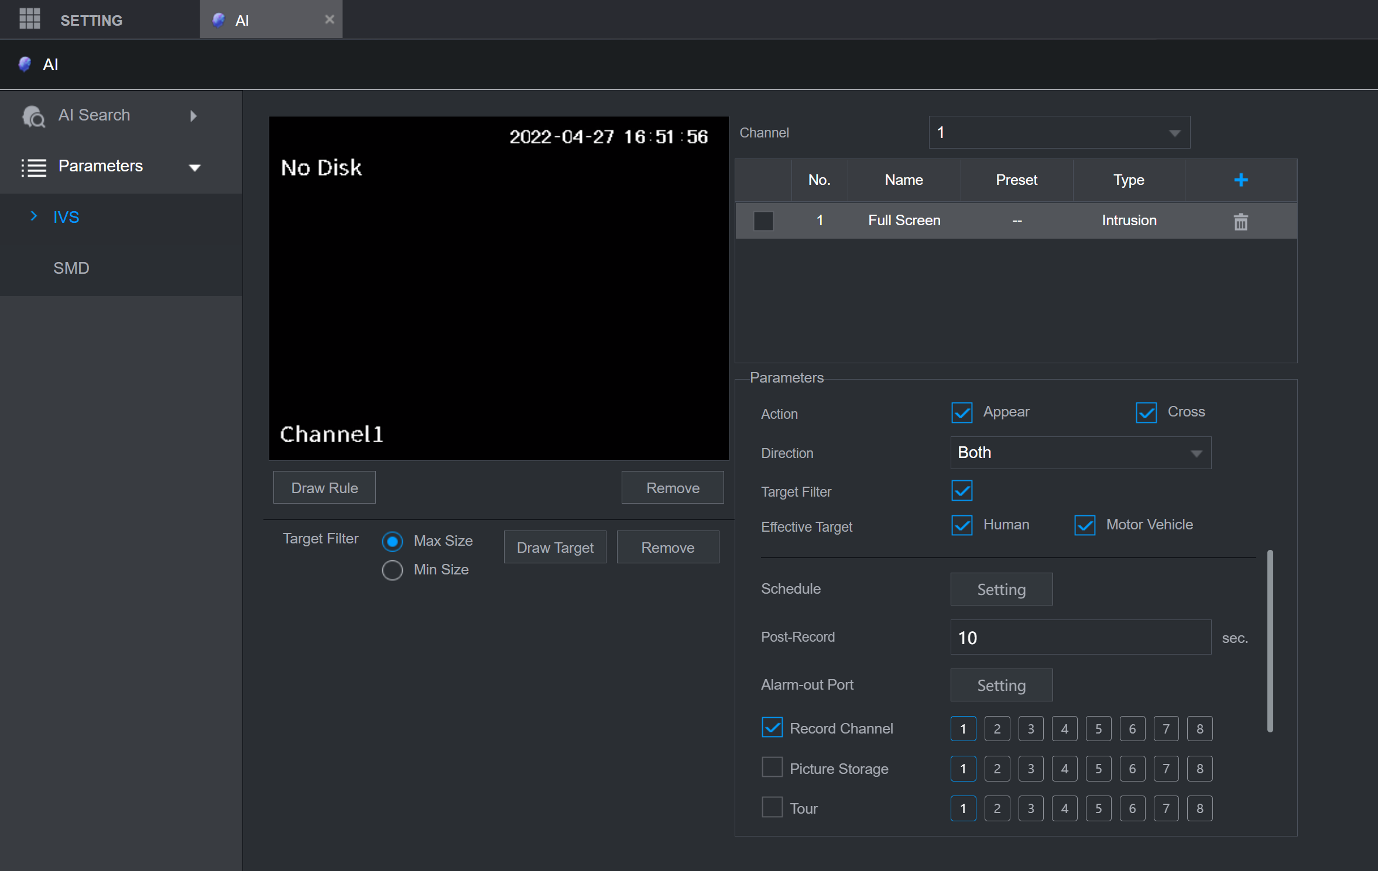
Task: Open the Direction Both dropdown
Action: pos(1079,452)
